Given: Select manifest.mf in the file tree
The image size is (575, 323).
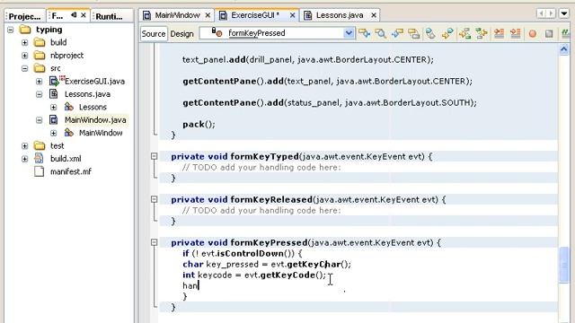Looking at the screenshot, I should 71,171.
